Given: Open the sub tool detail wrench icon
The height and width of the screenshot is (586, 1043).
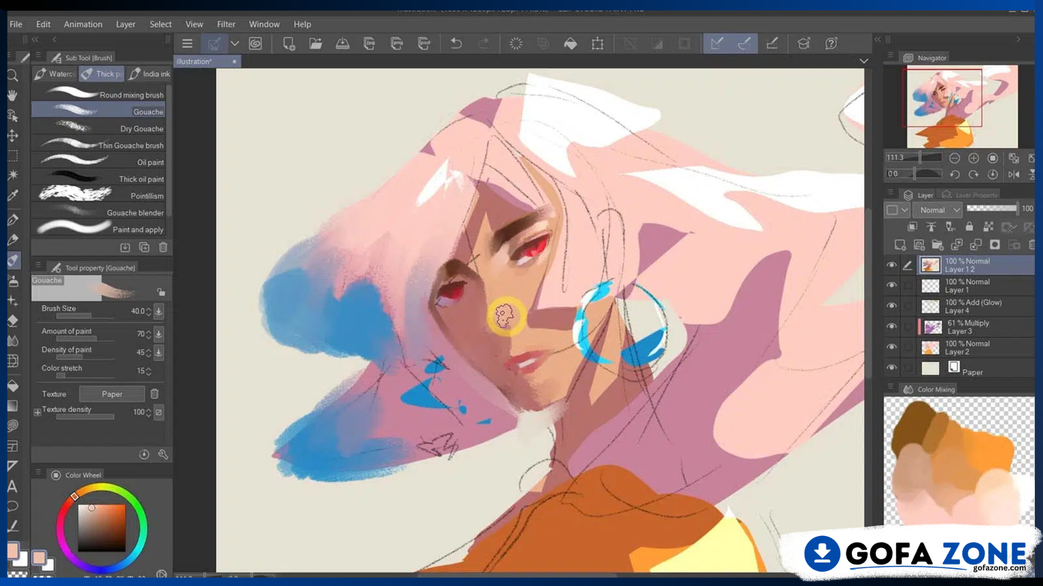Looking at the screenshot, I should pos(163,454).
